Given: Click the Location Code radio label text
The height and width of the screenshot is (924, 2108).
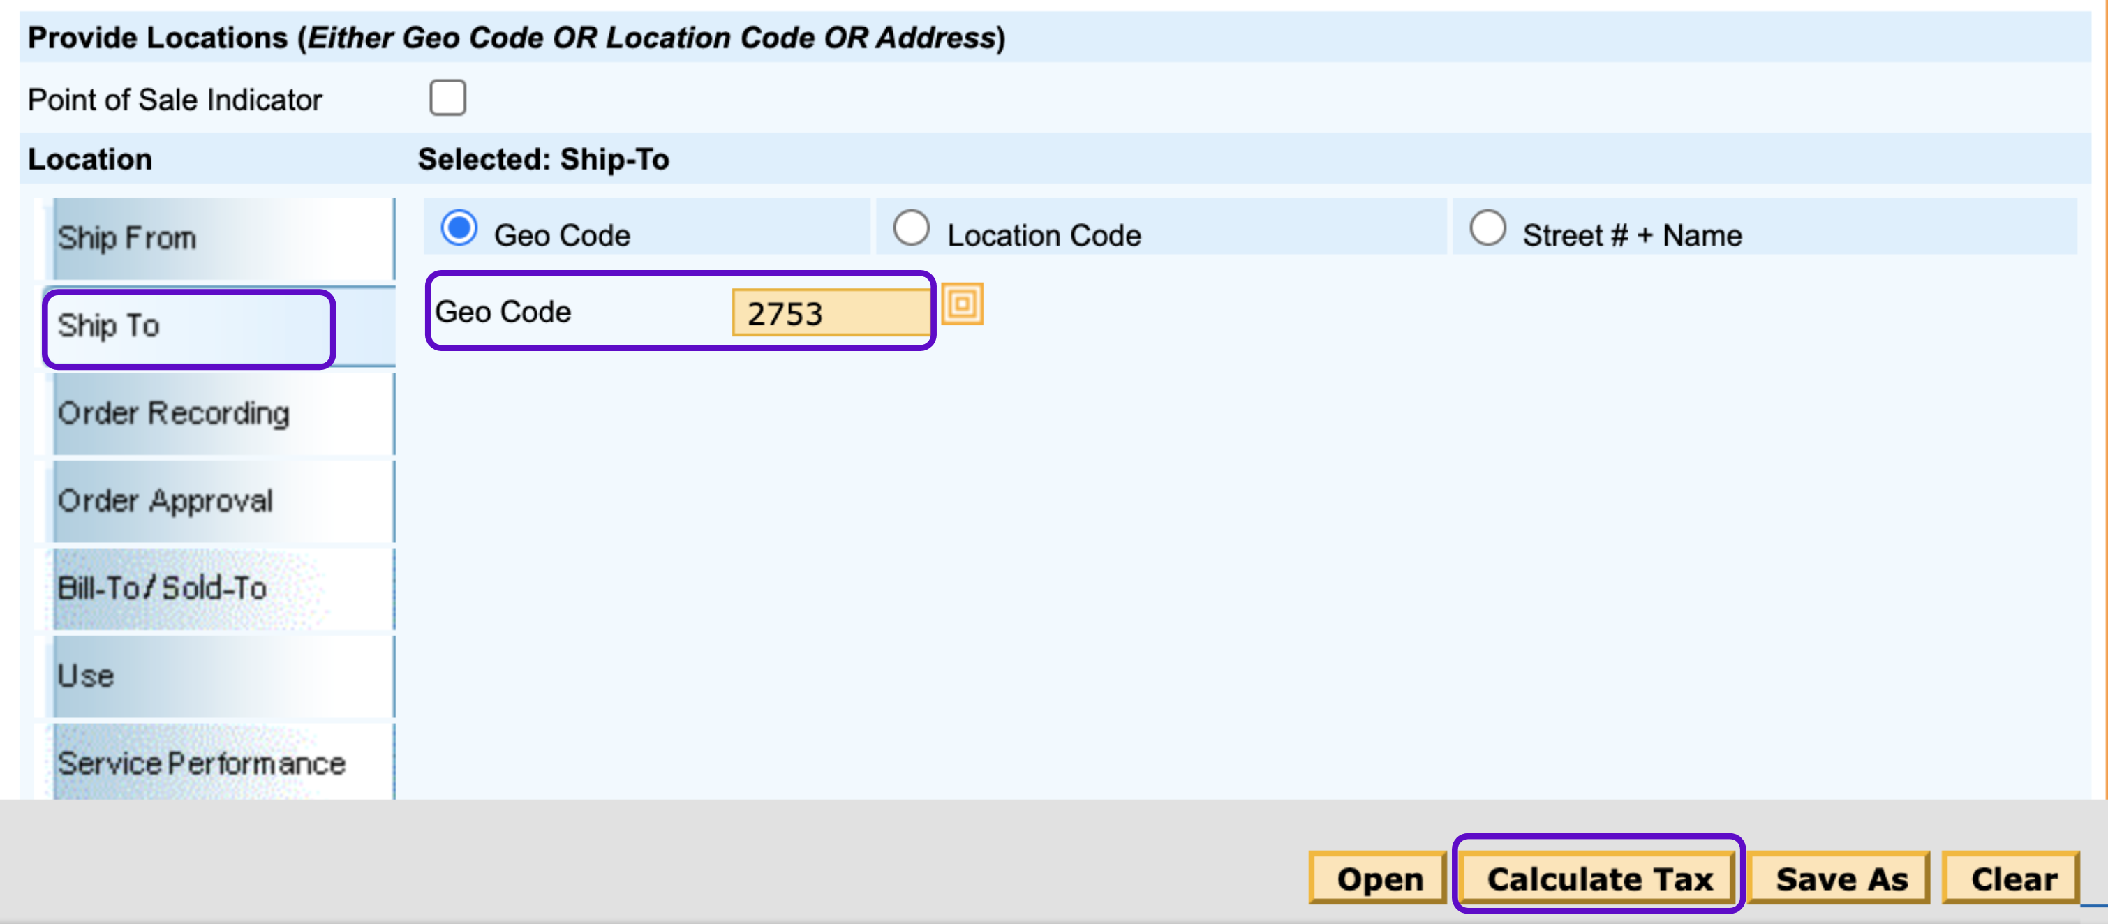Looking at the screenshot, I should pos(1044,236).
